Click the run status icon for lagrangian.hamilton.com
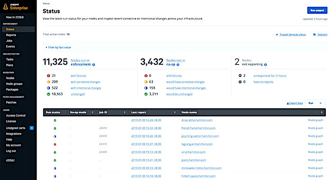Image resolution: width=332 pixels, height=180 pixels. [55, 144]
